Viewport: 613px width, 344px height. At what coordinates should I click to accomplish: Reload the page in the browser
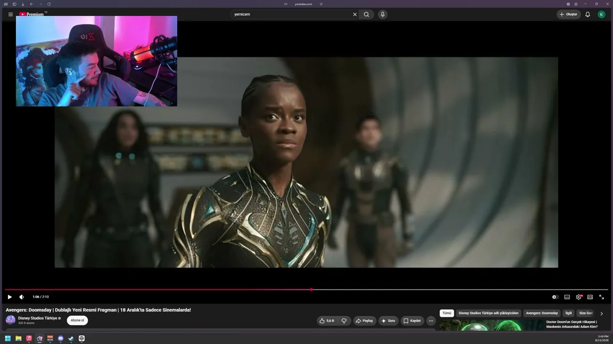tap(49, 4)
